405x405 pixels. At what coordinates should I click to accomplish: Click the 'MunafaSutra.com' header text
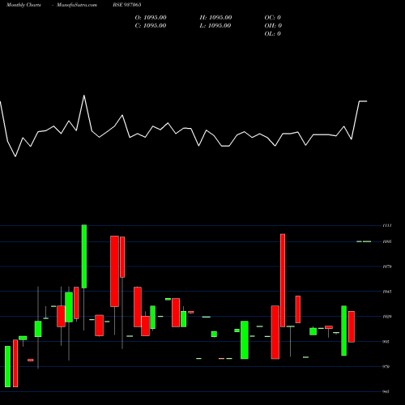coord(77,5)
